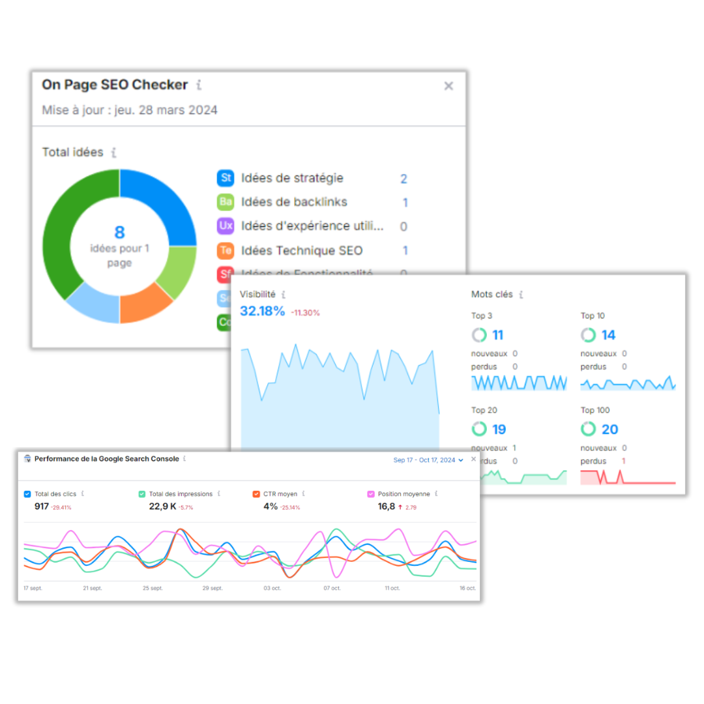Select the Idées d'expérience utili... label
This screenshot has height=704, width=704.
(x=312, y=226)
